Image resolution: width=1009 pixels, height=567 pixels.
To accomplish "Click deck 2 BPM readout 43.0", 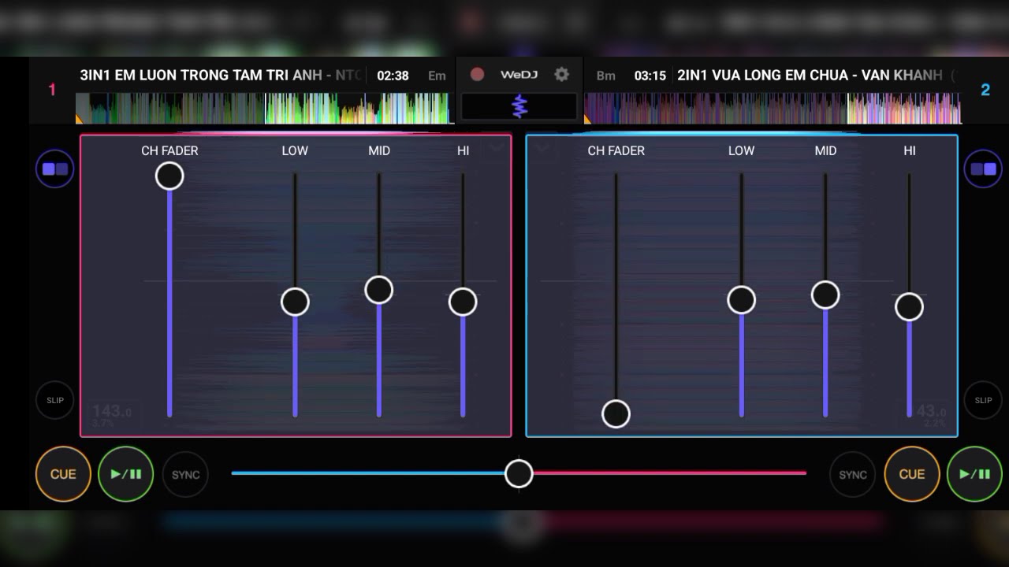I will tap(931, 411).
